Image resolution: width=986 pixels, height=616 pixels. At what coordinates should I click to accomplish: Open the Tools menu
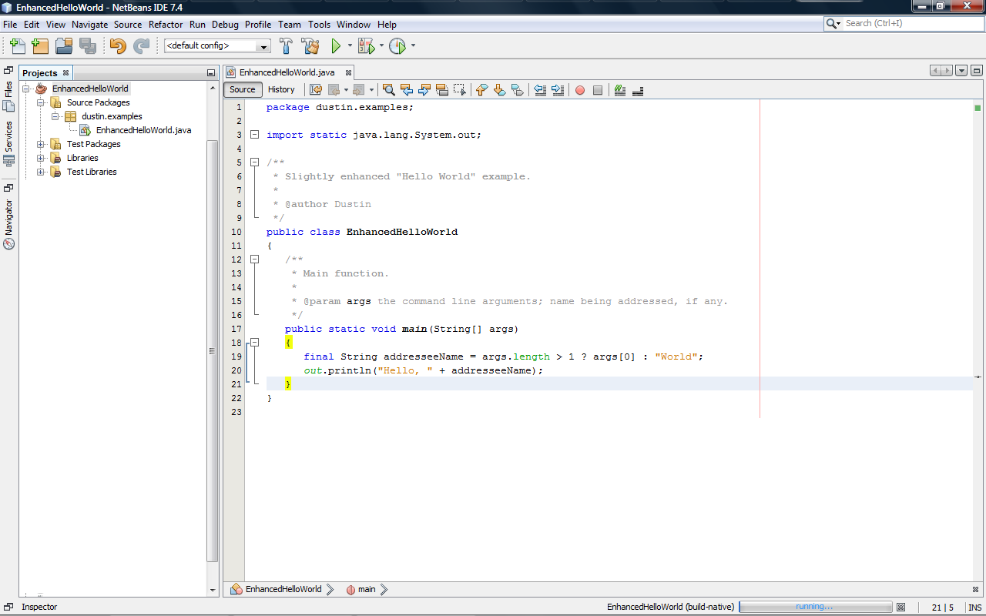pyautogui.click(x=319, y=25)
